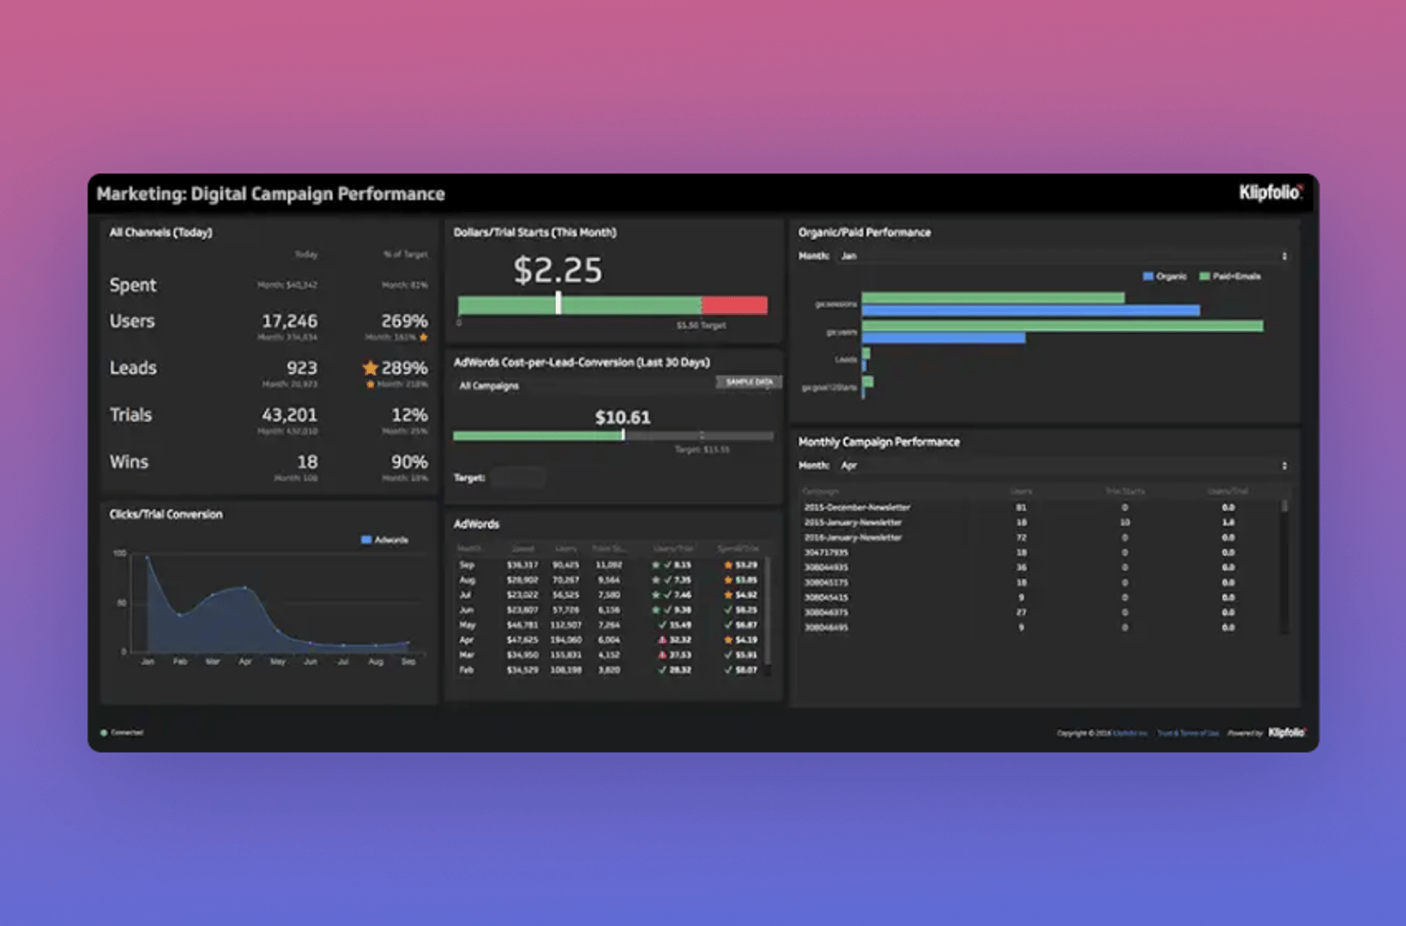Screen dimensions: 1406x926
Task: Click the star icon beside 289% Leads target
Action: [371, 367]
